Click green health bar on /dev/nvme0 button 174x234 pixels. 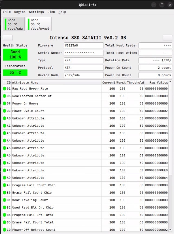pos(29,24)
